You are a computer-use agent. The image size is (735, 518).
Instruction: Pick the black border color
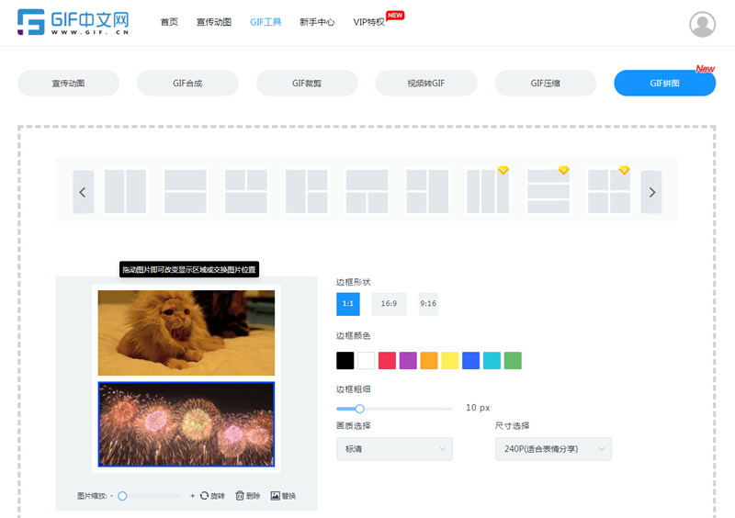345,361
